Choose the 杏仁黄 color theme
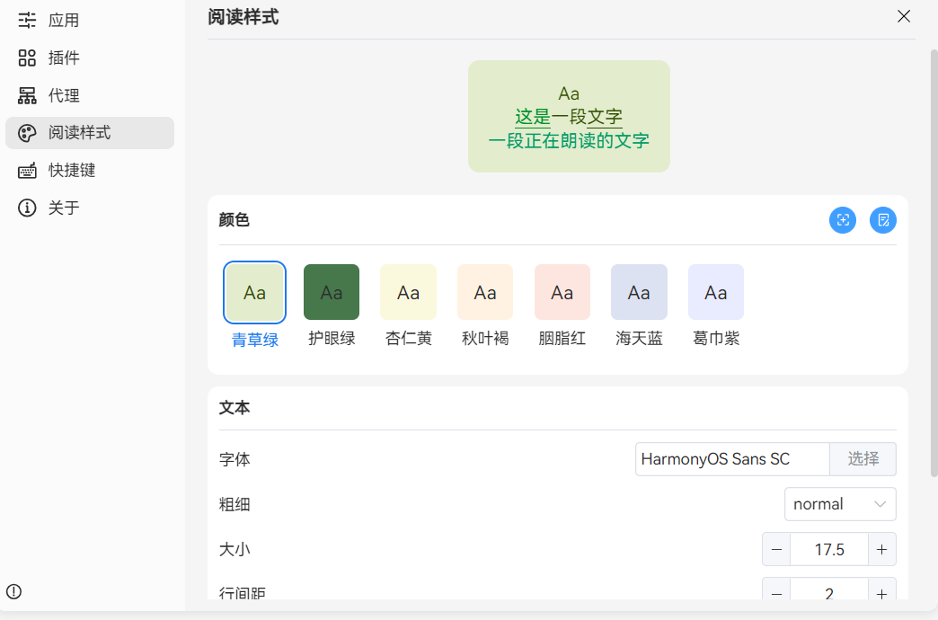This screenshot has height=620, width=938. click(x=408, y=292)
